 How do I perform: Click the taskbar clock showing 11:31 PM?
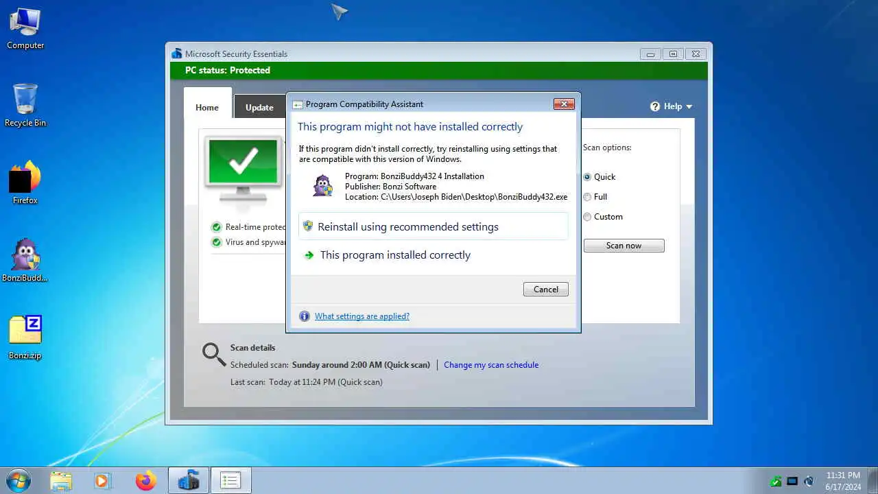pyautogui.click(x=843, y=481)
